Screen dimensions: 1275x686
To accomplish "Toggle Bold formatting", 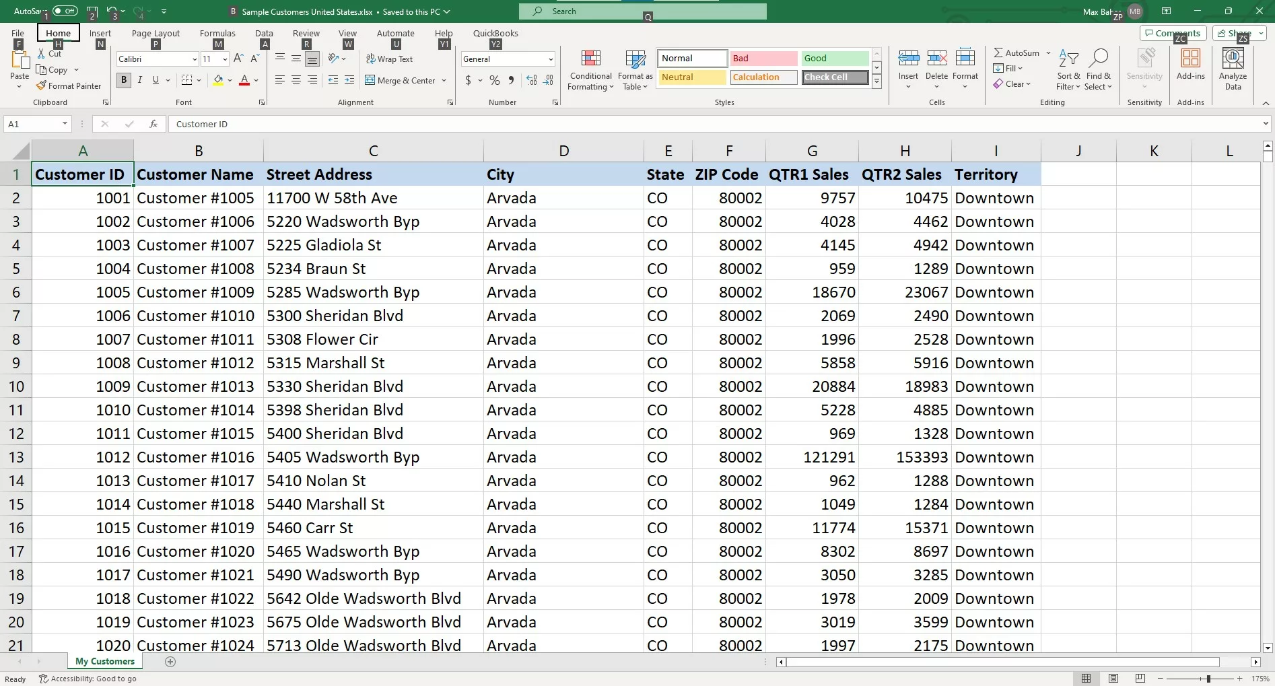I will 124,81.
